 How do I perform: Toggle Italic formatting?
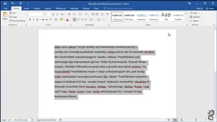(34, 20)
